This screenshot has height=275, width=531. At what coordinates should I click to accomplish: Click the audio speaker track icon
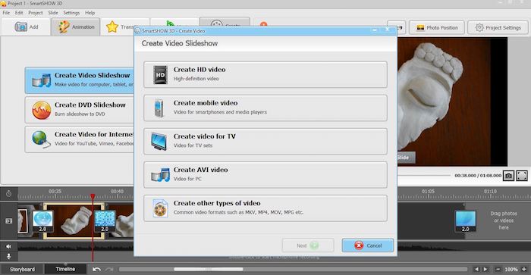click(9, 246)
